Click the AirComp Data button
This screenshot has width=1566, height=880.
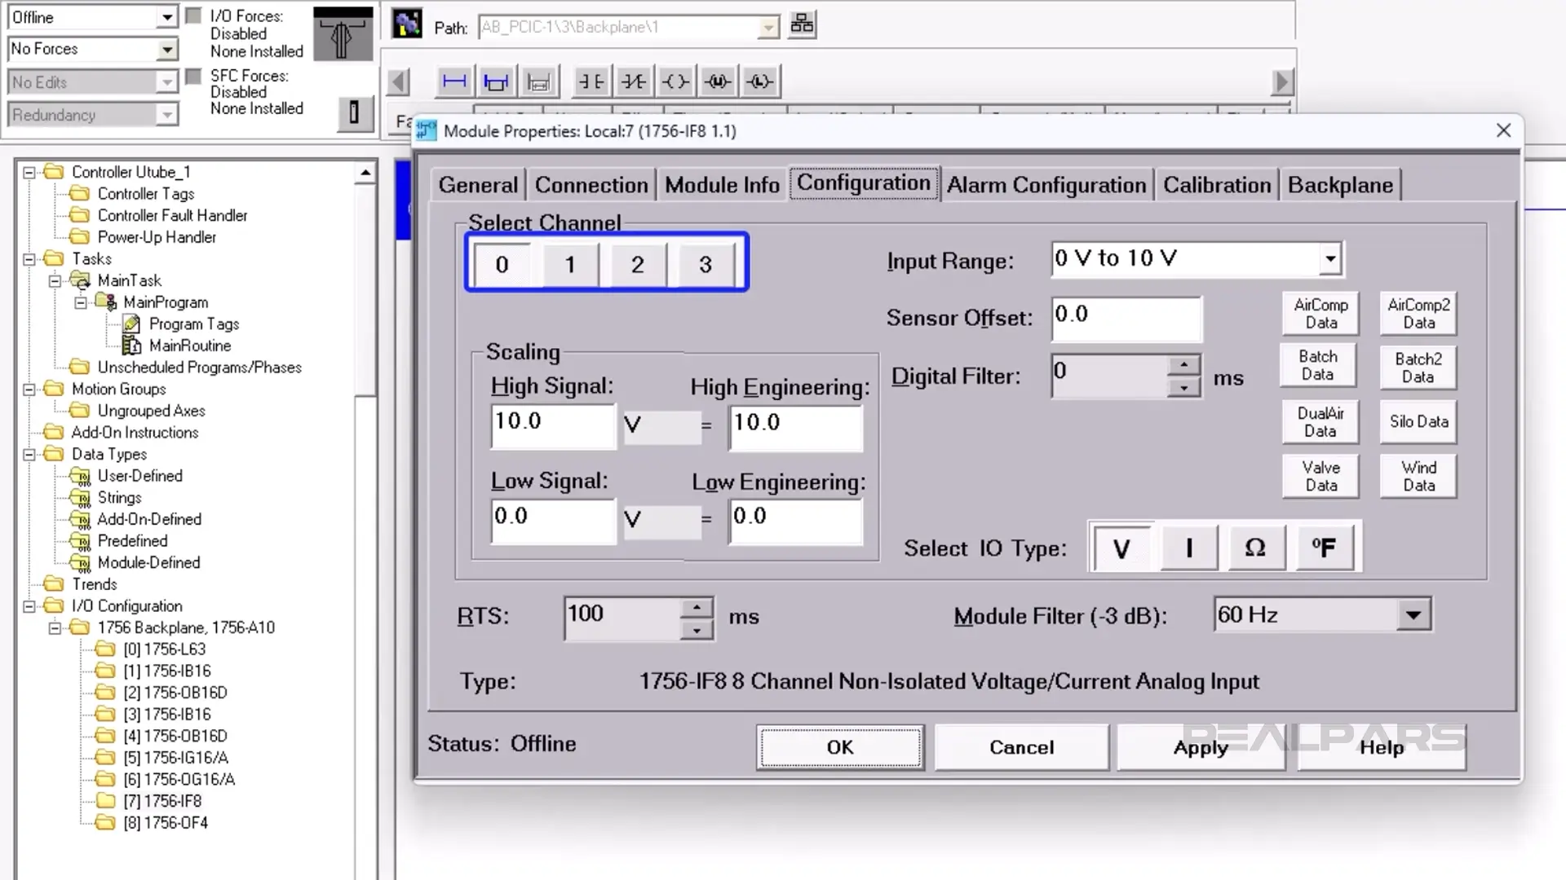coord(1320,312)
